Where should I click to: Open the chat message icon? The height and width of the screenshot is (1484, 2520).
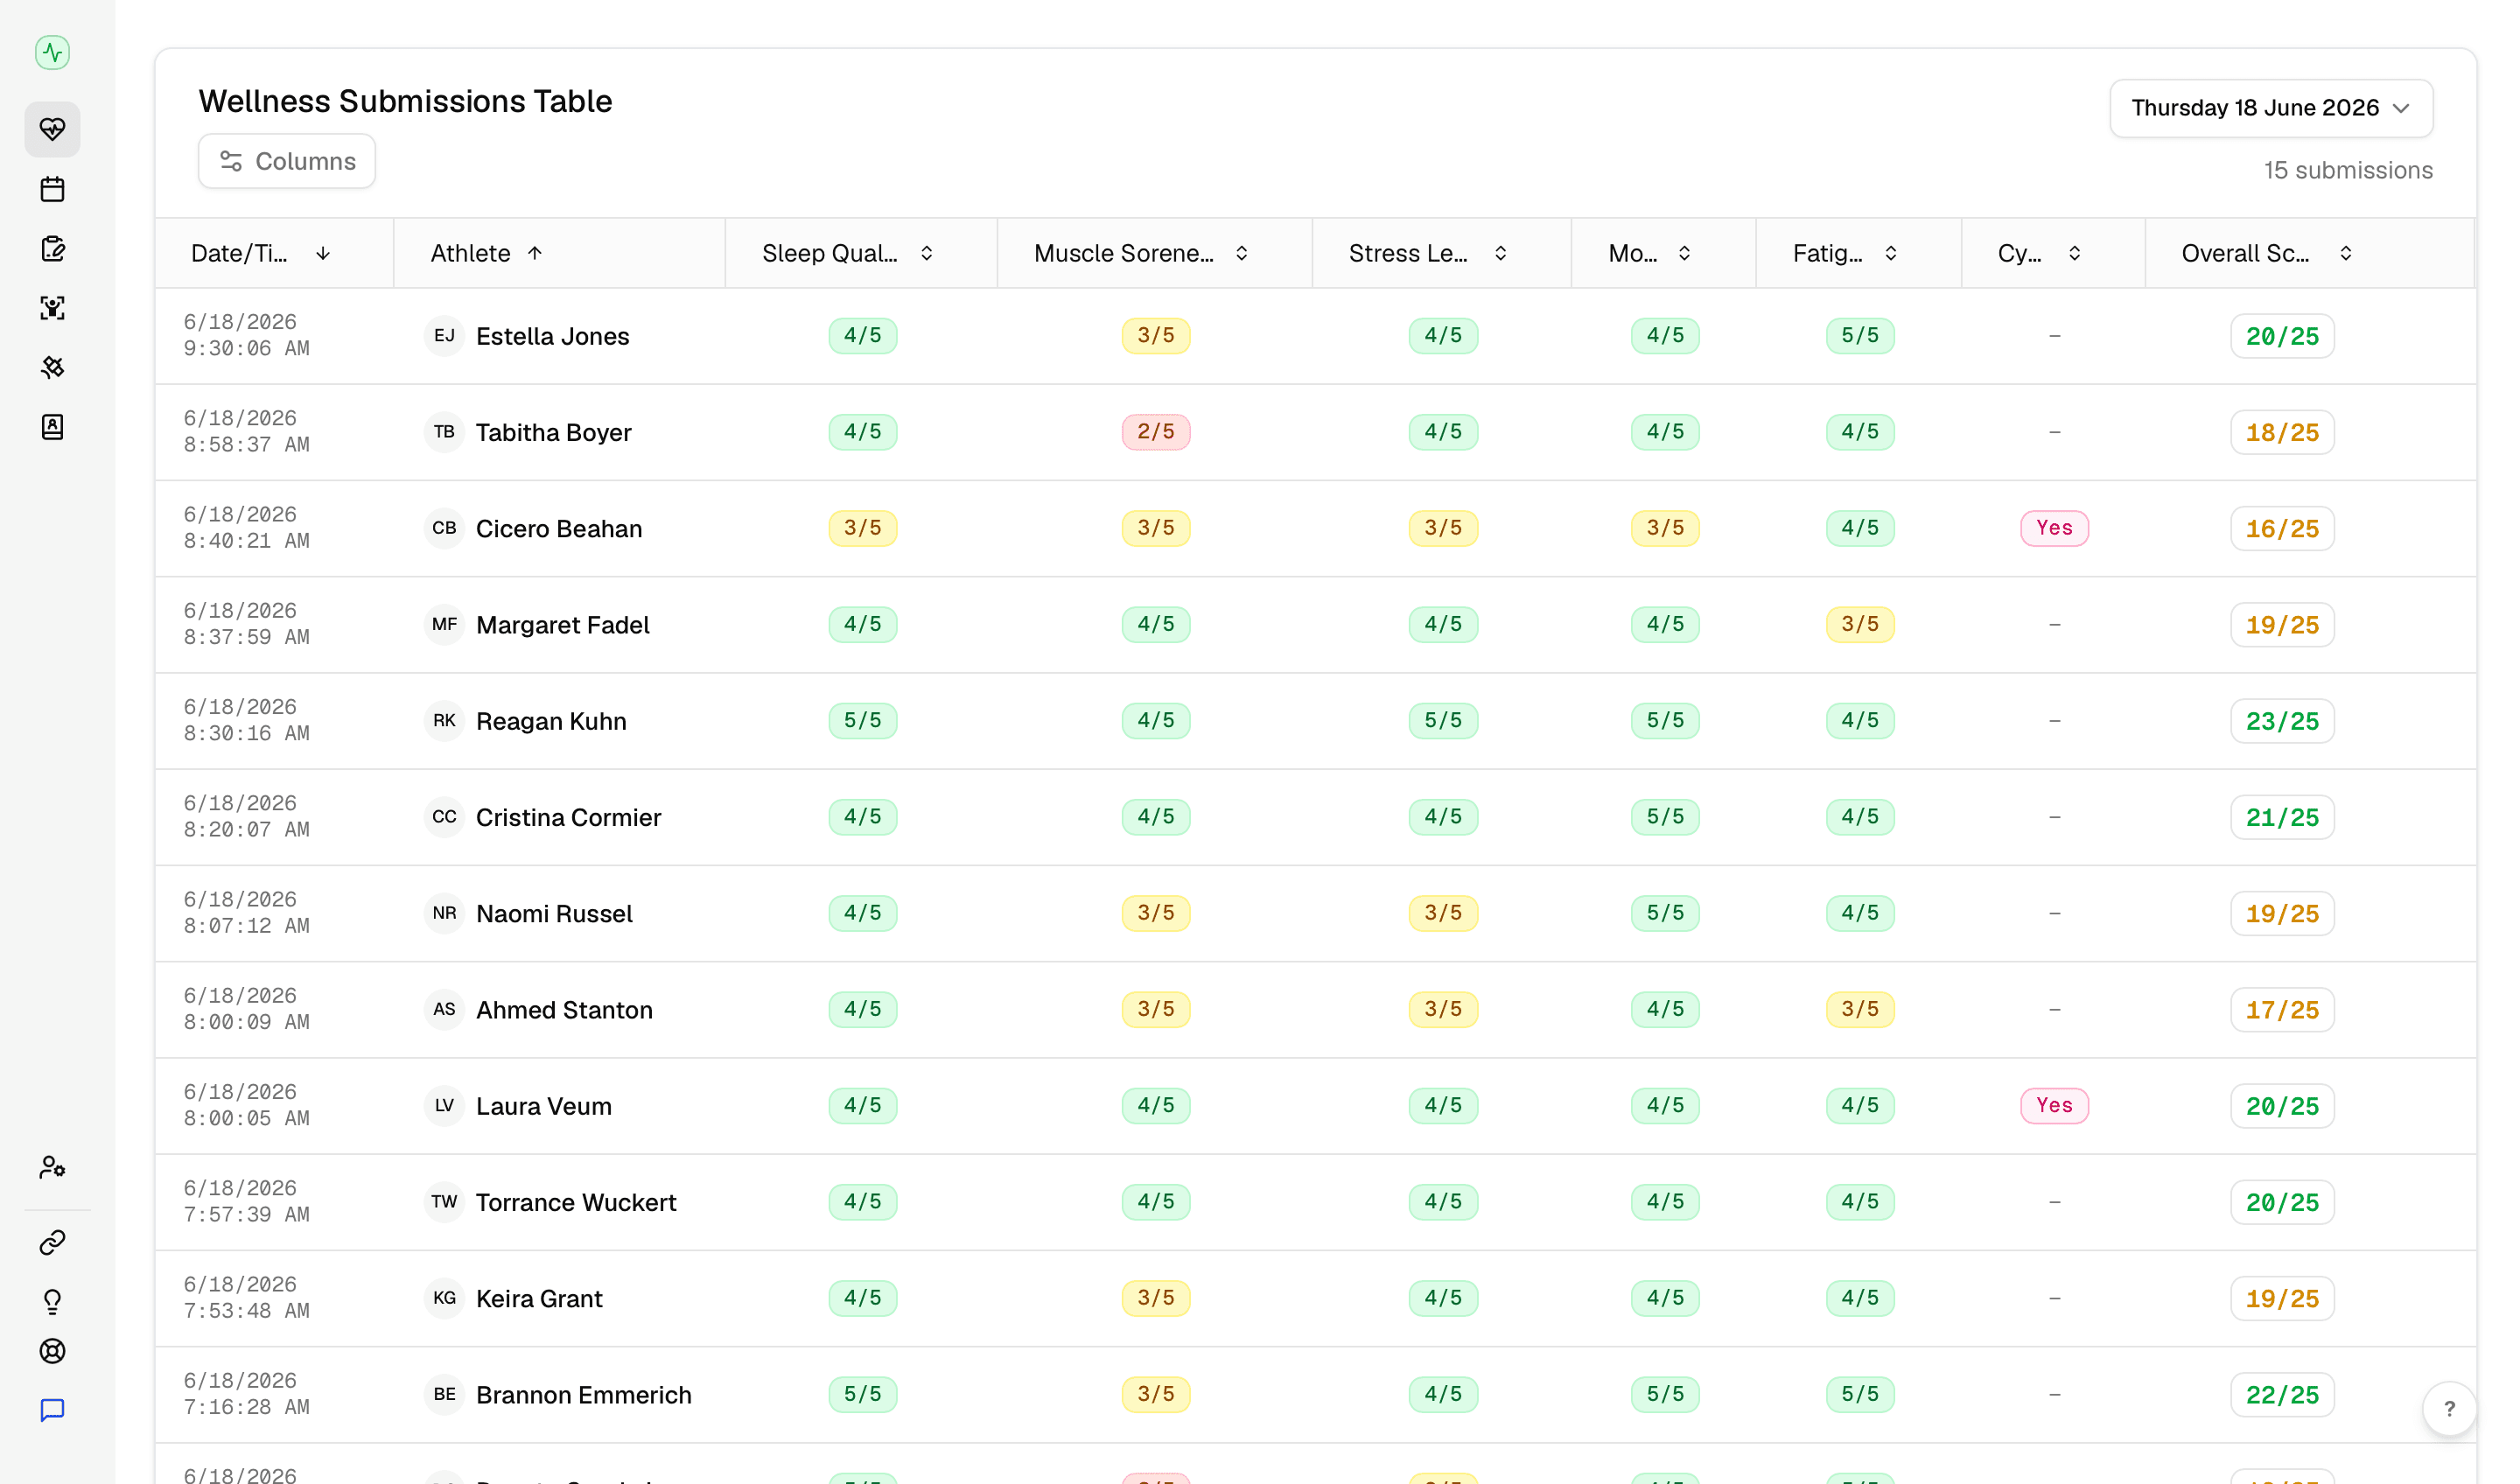(52, 1410)
